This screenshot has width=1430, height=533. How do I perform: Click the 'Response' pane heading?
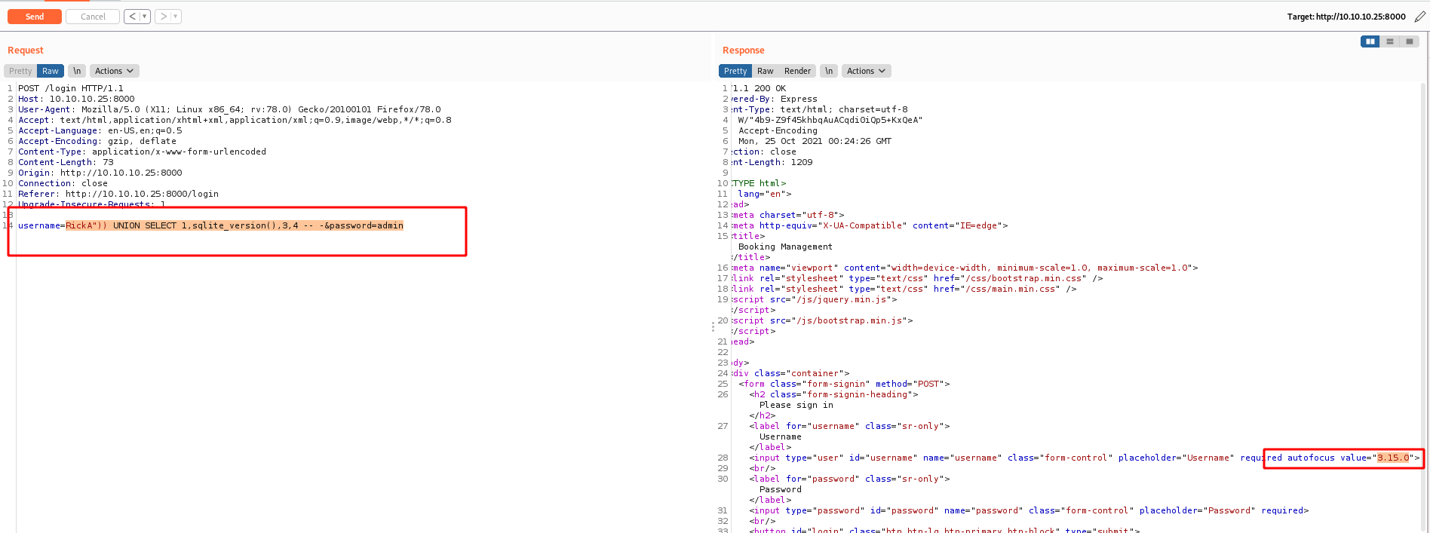click(744, 51)
